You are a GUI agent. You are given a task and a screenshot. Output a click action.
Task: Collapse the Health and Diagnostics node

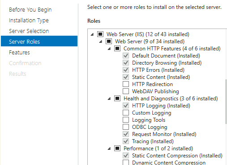[109, 99]
